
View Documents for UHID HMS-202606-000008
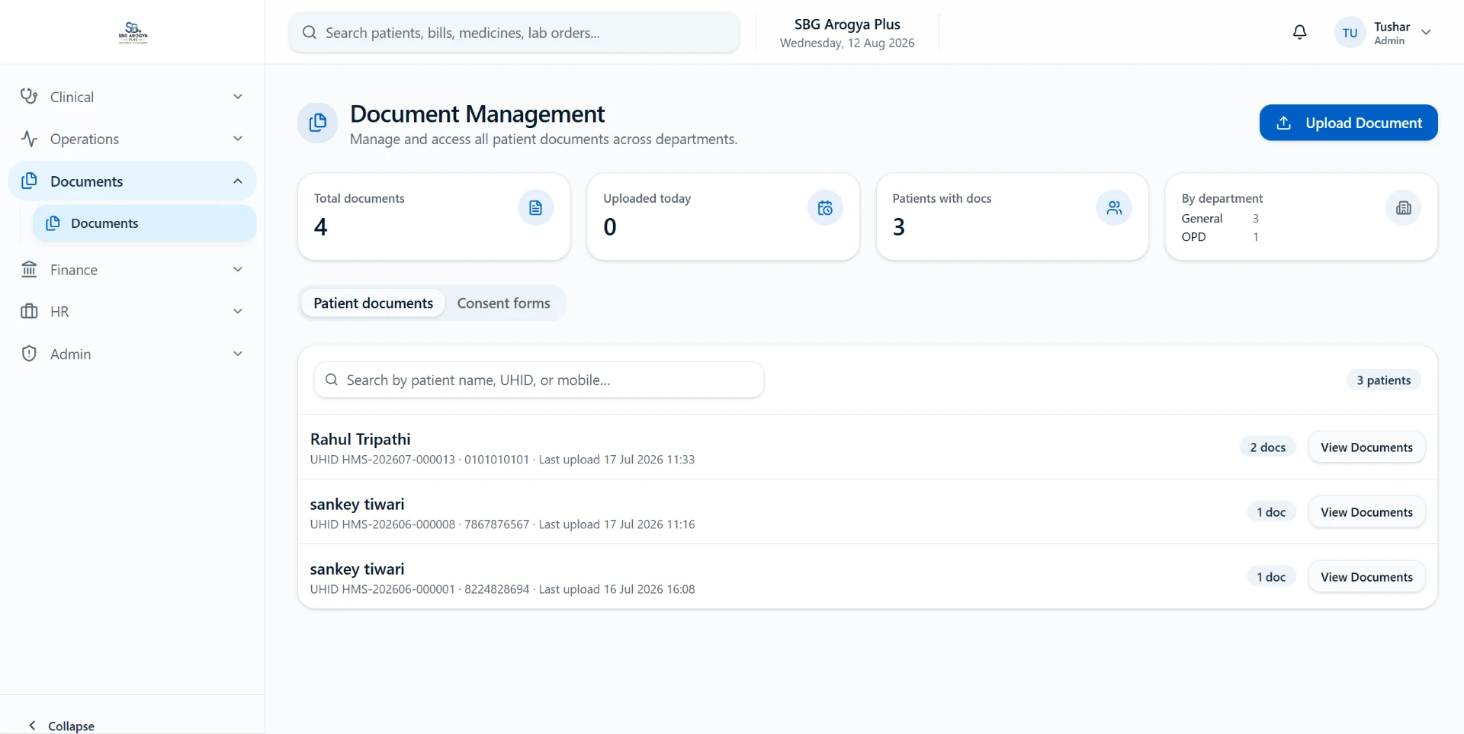(1366, 512)
